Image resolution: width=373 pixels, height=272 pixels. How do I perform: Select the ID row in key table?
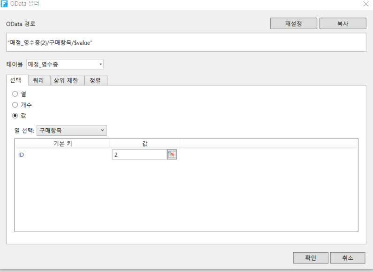pos(62,155)
